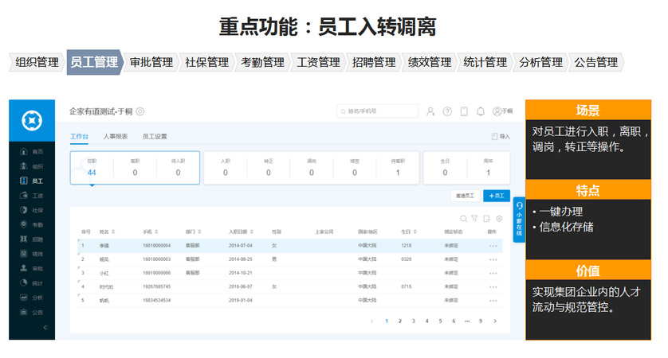
Task: Click the notification bell icon in header
Action: pos(481,112)
